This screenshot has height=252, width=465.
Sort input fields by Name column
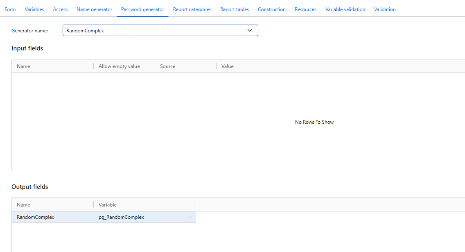tap(23, 66)
